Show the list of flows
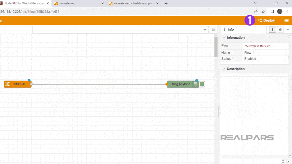Viewport: 292px width, 164px height. click(x=214, y=30)
